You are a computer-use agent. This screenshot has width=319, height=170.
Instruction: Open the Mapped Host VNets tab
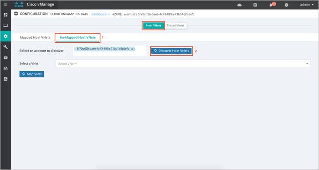coord(35,37)
